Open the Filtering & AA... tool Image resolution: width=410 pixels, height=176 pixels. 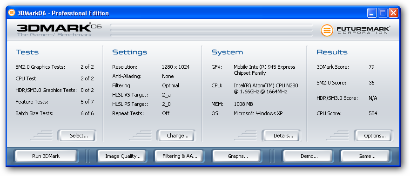coord(179,156)
